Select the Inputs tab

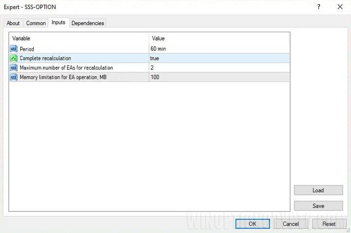tap(58, 22)
